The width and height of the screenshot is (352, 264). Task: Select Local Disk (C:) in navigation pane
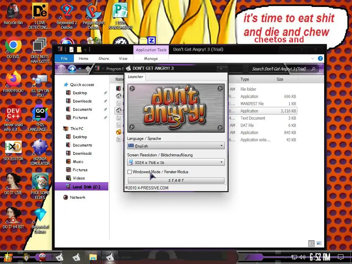(x=81, y=187)
